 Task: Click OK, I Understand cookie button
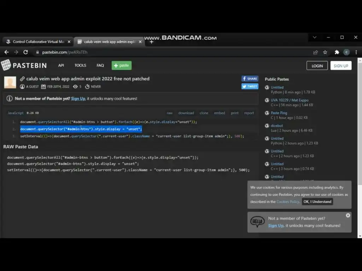[317, 201]
